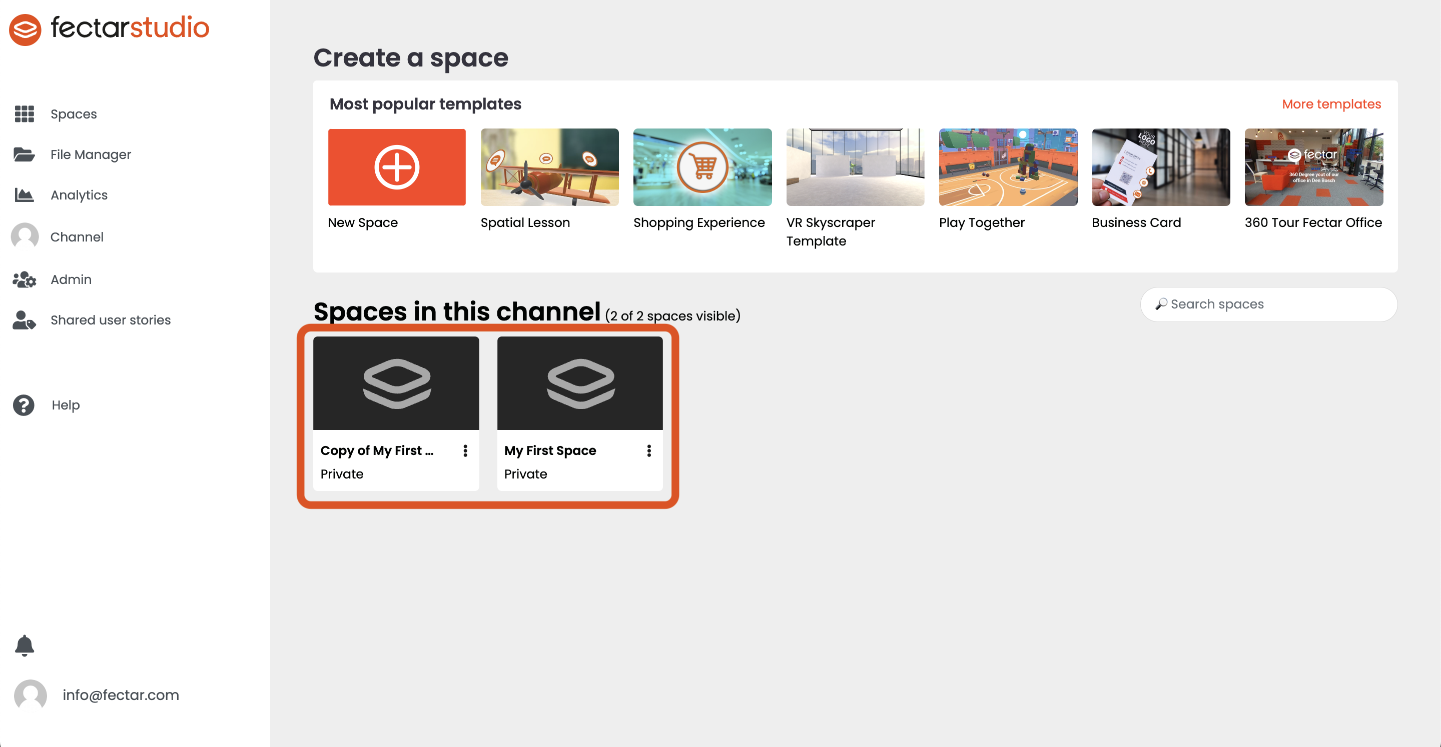
Task: Click the Channel avatar icon
Action: pyautogui.click(x=25, y=236)
